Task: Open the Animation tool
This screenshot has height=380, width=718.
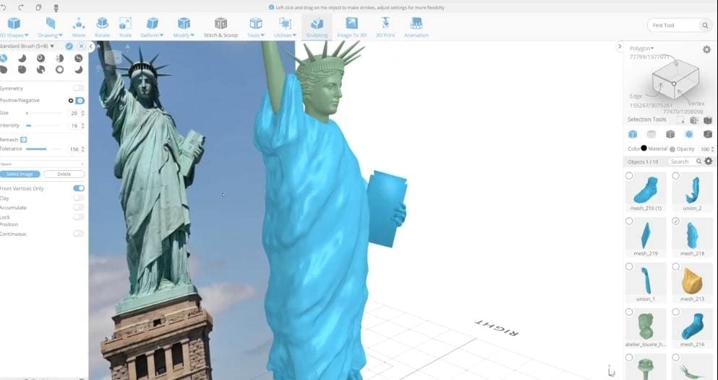Action: click(x=416, y=28)
